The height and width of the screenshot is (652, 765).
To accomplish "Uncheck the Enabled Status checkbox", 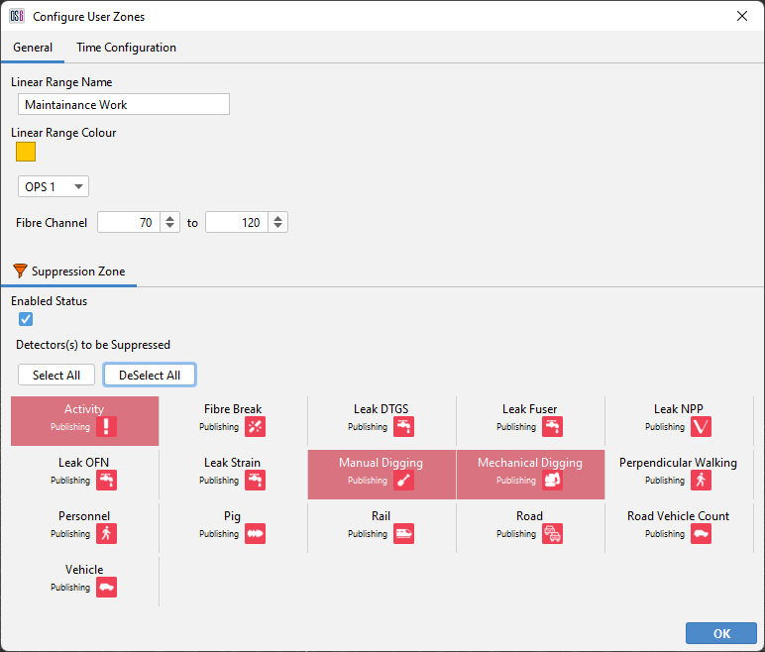I will [x=26, y=319].
